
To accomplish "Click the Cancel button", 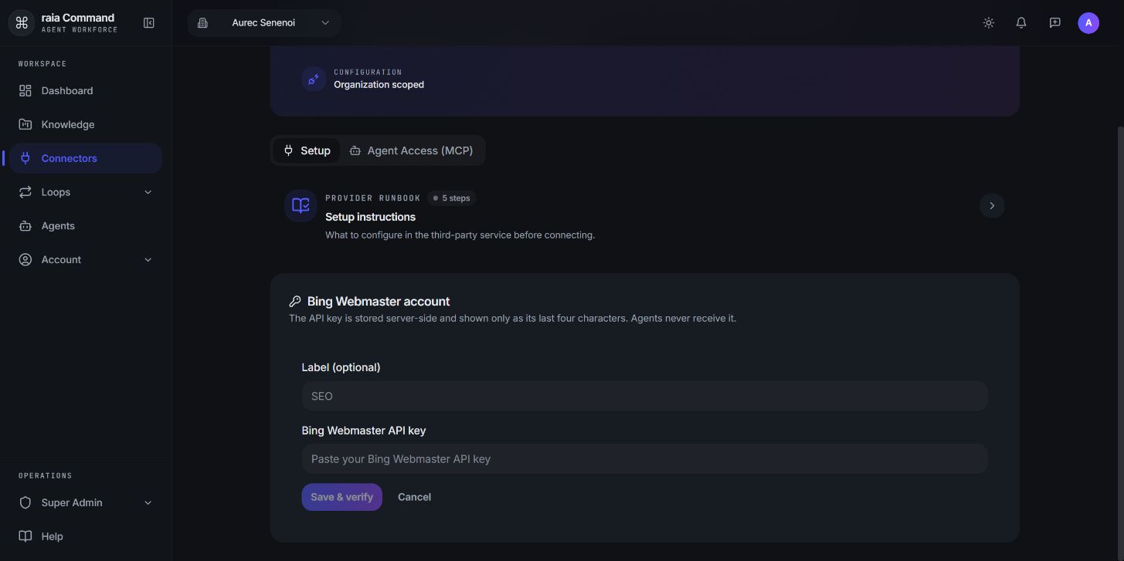I will pos(414,497).
